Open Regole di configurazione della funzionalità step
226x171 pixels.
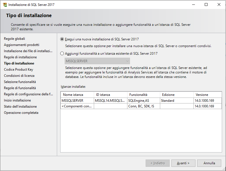coord(28,94)
